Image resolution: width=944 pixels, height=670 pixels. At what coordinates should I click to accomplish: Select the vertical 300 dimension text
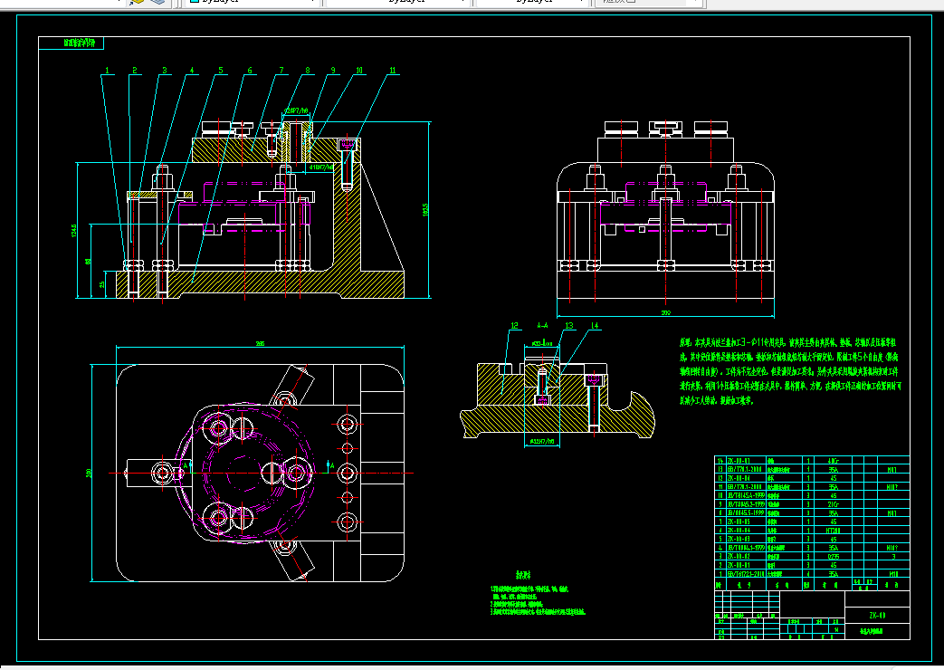click(x=89, y=473)
